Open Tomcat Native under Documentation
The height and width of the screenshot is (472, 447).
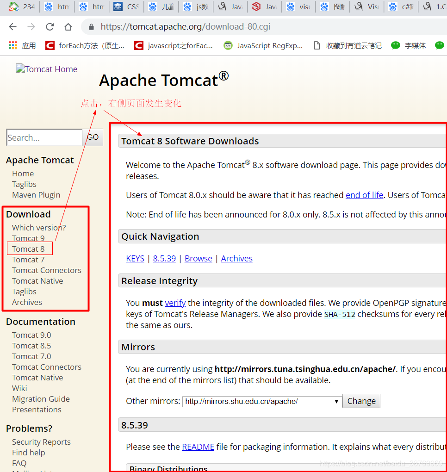(37, 378)
